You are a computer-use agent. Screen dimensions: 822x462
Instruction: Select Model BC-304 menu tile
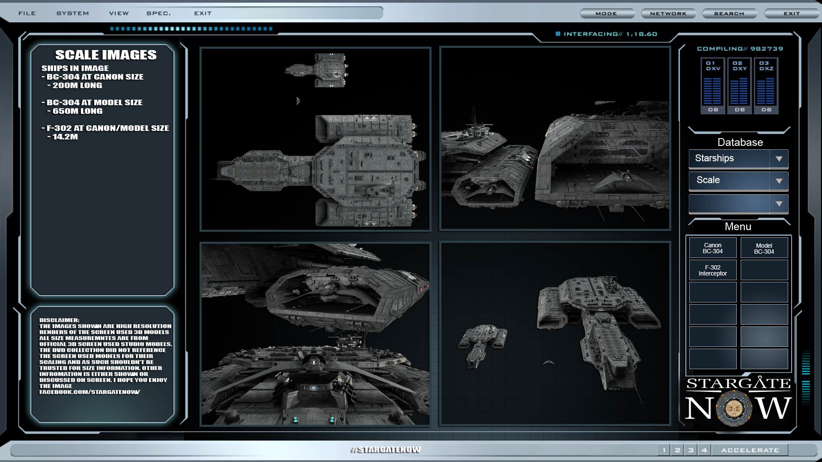[764, 248]
